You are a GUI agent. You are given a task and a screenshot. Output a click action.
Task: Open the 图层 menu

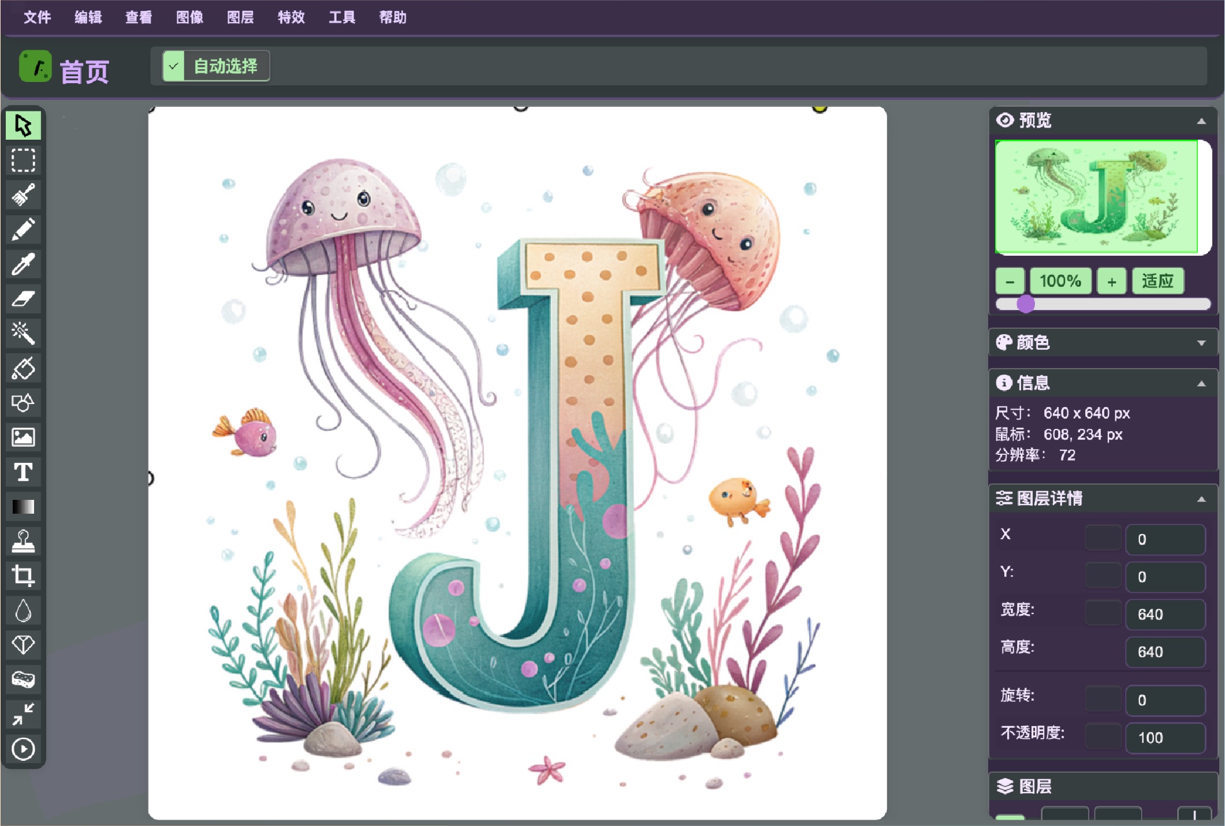pos(240,17)
